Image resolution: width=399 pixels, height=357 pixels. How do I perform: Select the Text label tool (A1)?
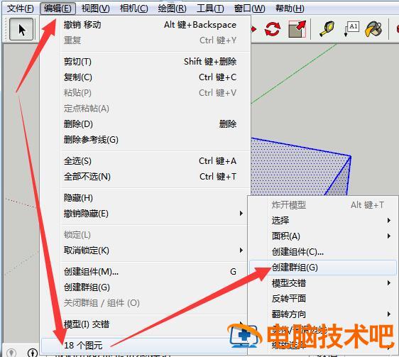[x=351, y=29]
